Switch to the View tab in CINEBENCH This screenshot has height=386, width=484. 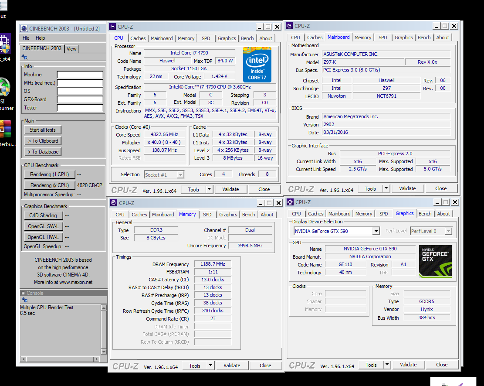(71, 49)
